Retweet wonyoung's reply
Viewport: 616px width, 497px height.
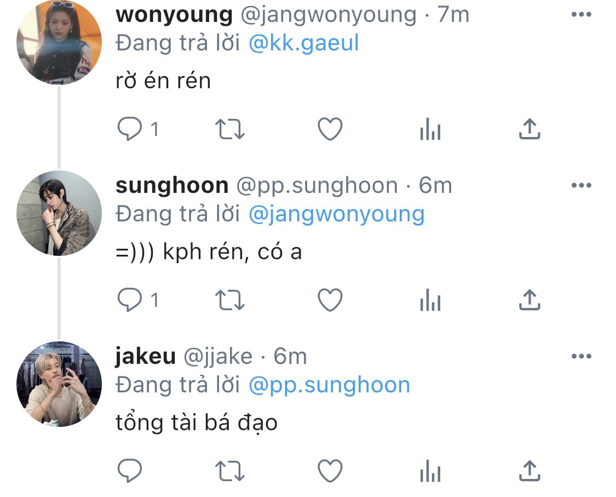(230, 129)
